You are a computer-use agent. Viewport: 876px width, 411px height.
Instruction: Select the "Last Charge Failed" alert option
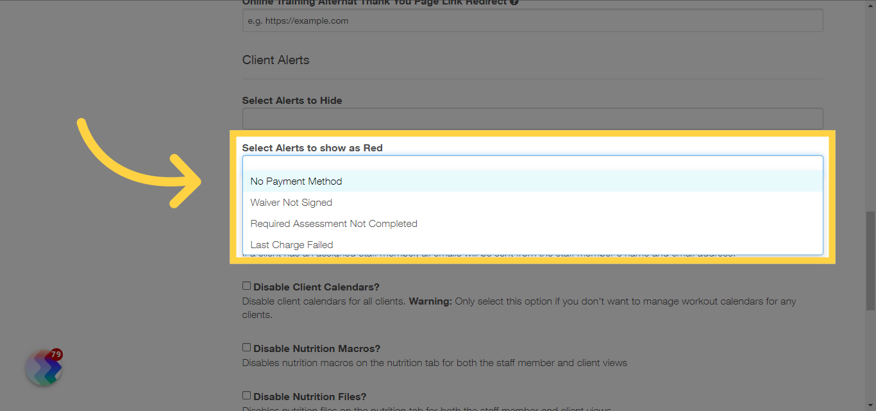[x=292, y=244]
